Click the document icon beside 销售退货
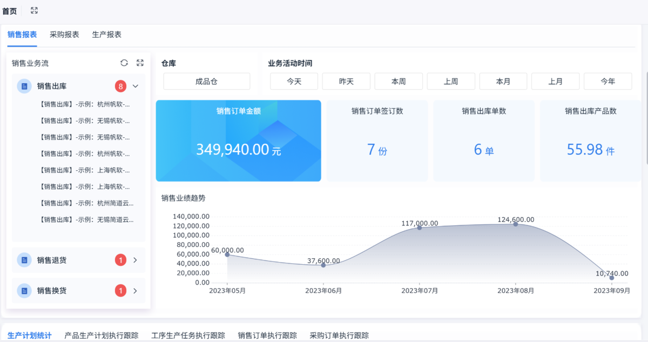 point(24,260)
